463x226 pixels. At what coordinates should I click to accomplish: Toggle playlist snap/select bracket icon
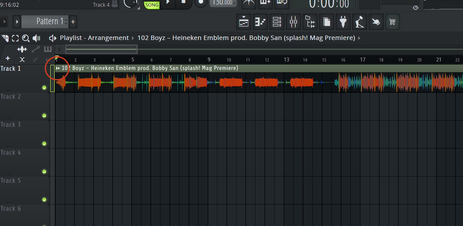click(x=15, y=38)
